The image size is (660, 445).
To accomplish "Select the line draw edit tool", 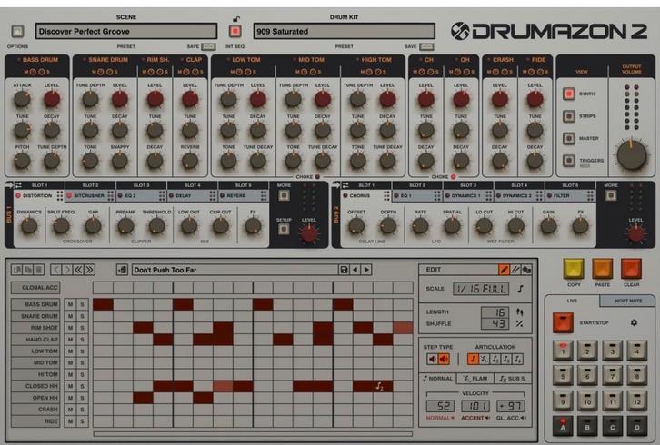I will coord(515,270).
